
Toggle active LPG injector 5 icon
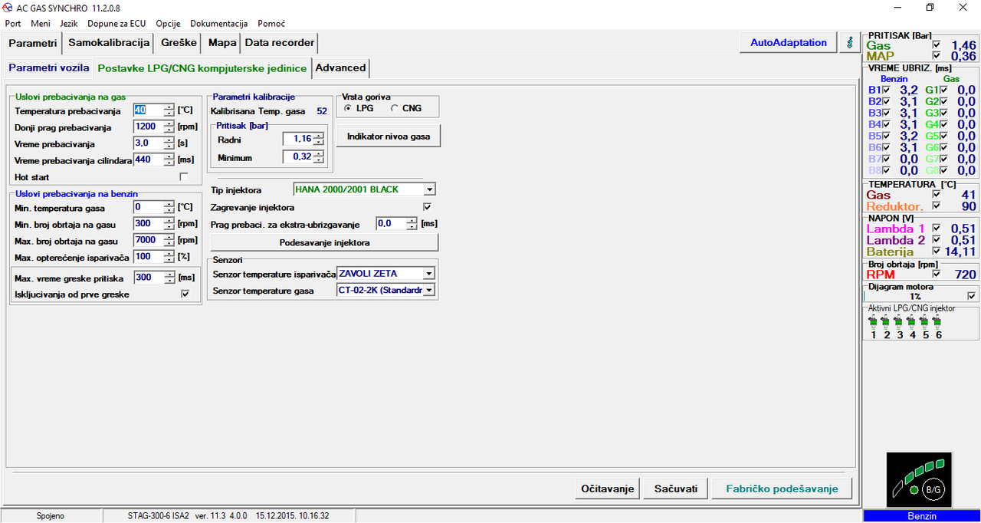click(926, 321)
